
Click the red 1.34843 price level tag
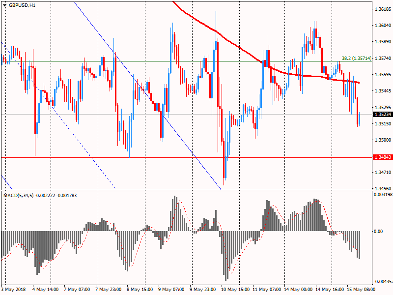click(383, 157)
